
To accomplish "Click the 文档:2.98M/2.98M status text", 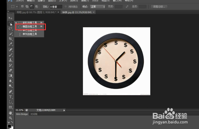I will pos(46,110).
